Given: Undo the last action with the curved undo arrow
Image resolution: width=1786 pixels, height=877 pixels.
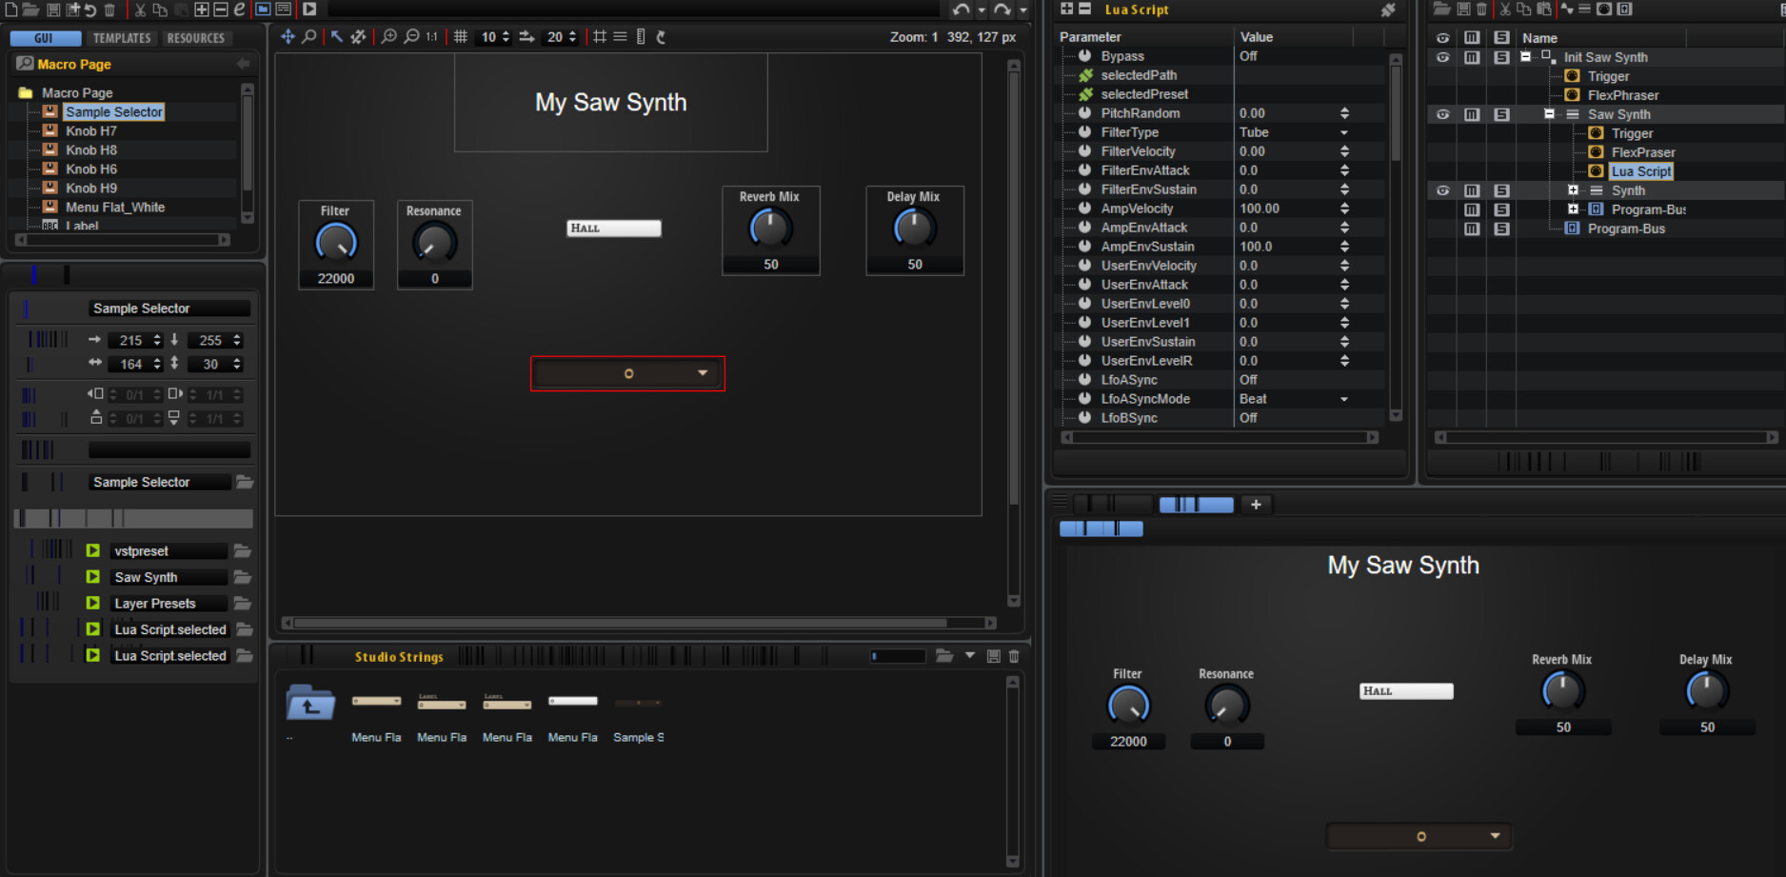Looking at the screenshot, I should 962,10.
